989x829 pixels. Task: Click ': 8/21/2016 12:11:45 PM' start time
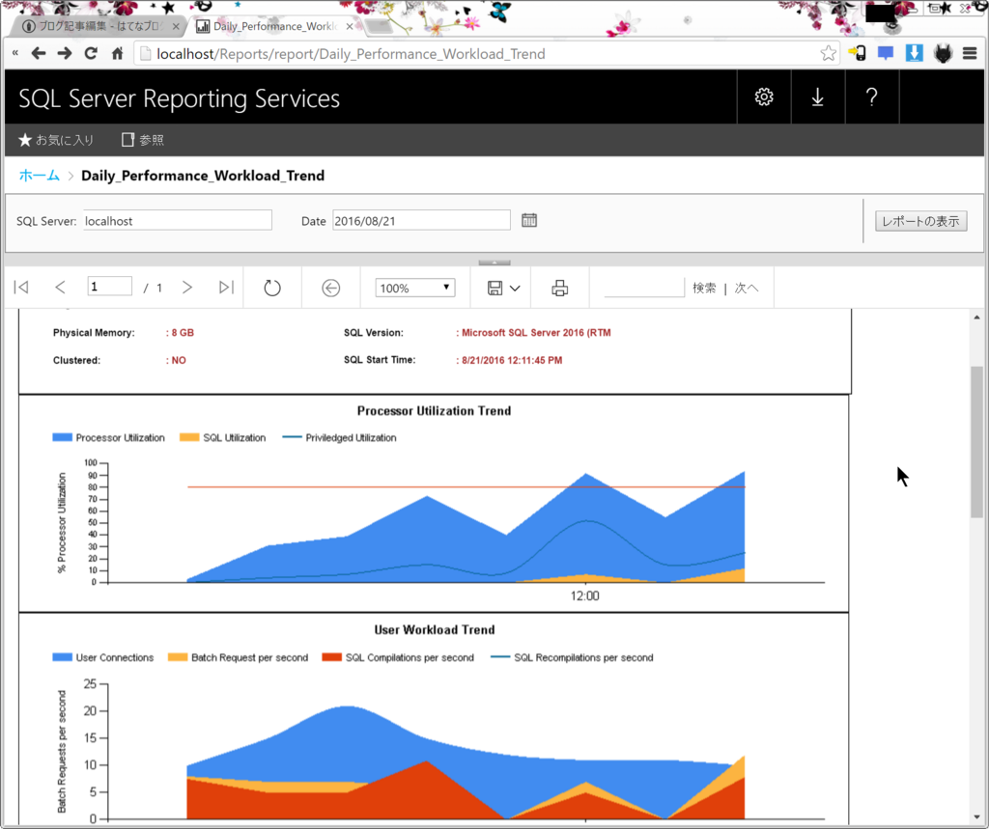pyautogui.click(x=509, y=361)
